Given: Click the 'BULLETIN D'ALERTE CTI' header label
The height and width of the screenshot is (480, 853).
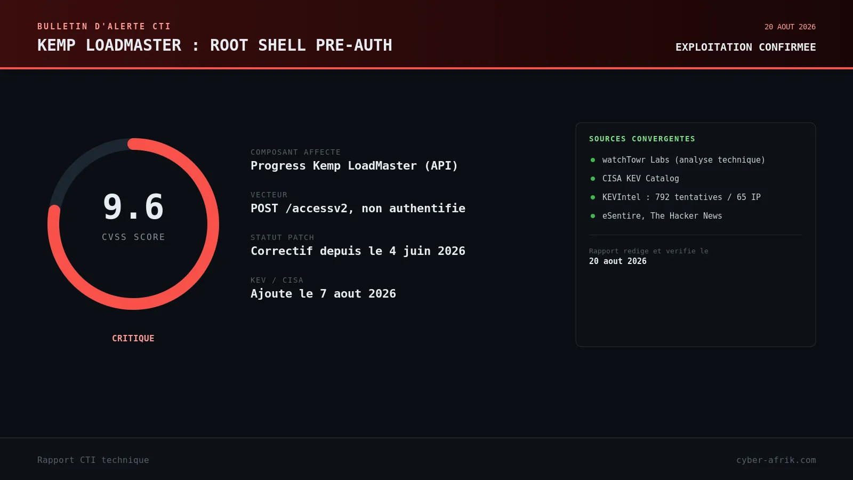Looking at the screenshot, I should click(104, 27).
